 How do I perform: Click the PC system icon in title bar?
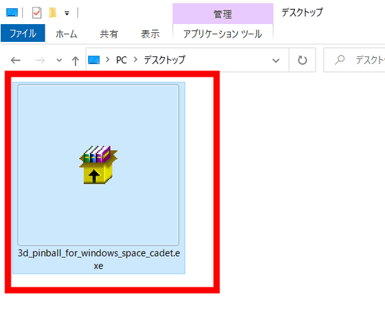pos(12,12)
